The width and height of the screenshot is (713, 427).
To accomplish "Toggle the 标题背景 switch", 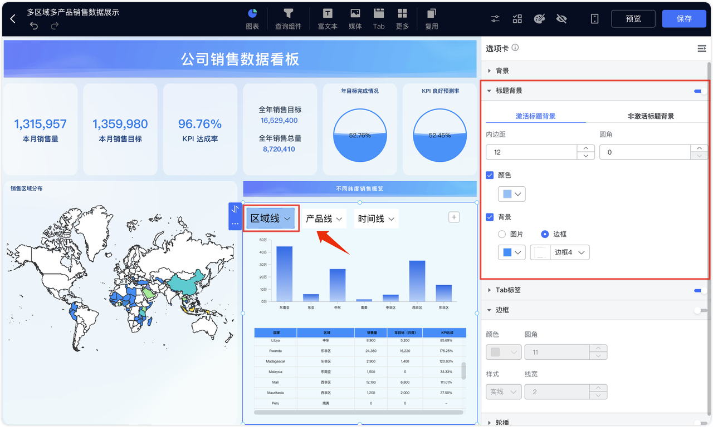I will [700, 91].
